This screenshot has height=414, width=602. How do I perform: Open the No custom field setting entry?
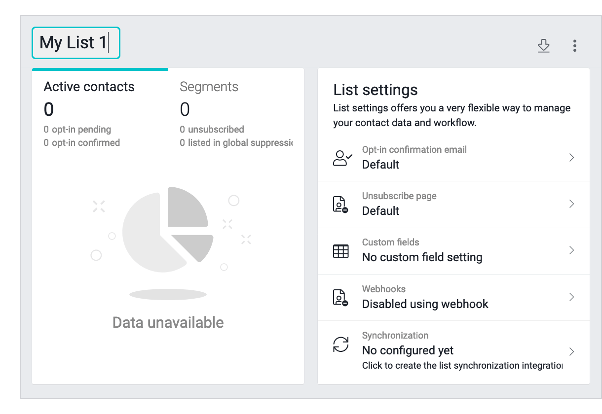point(422,257)
